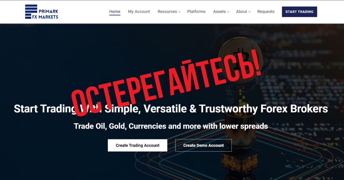Screen dimensions: 344x180
Task: Click the Primark FX Markets striped logo icon
Action: tap(31, 12)
